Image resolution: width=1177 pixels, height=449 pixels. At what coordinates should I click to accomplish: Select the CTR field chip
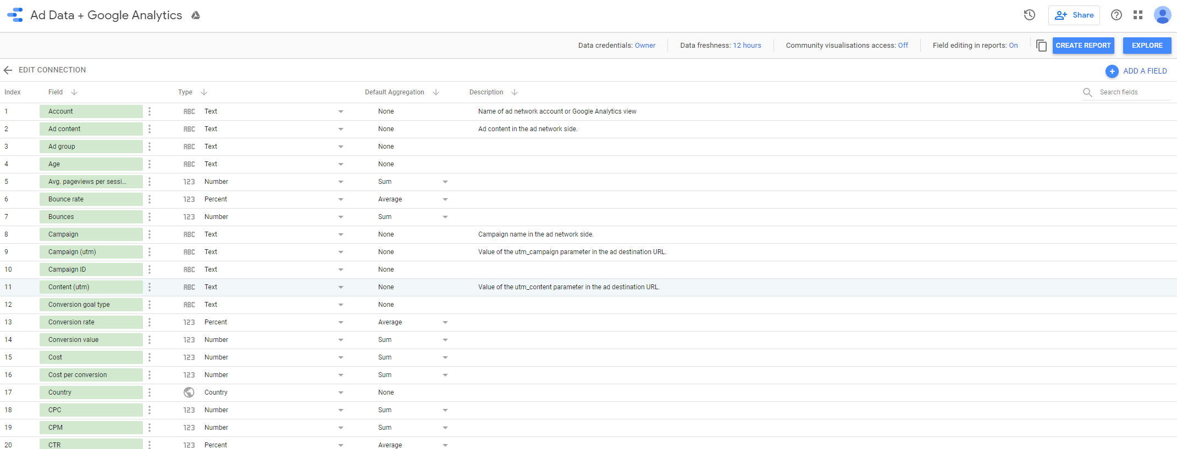[91, 444]
